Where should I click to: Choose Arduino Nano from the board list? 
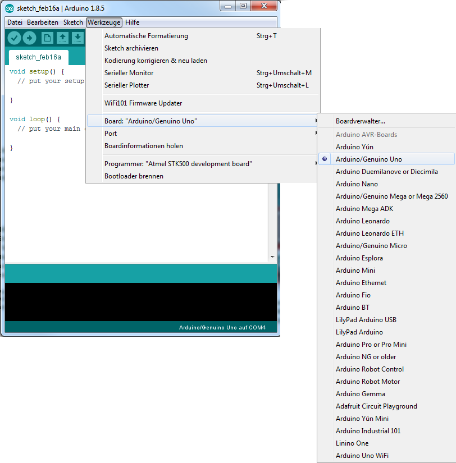coord(357,184)
